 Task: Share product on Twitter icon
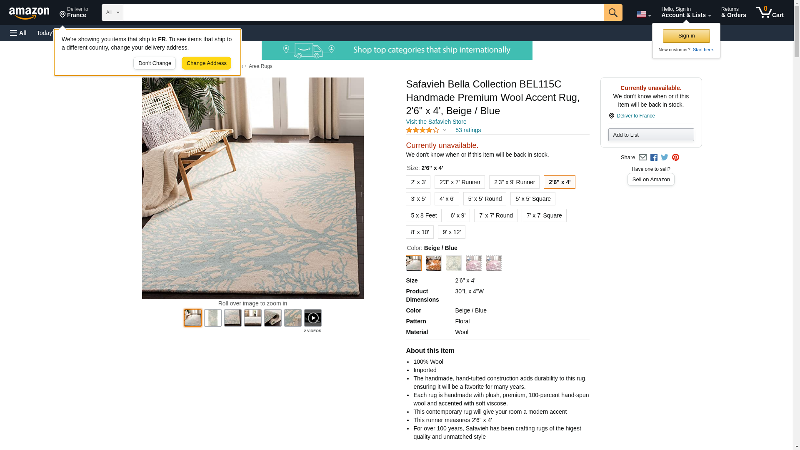665,157
